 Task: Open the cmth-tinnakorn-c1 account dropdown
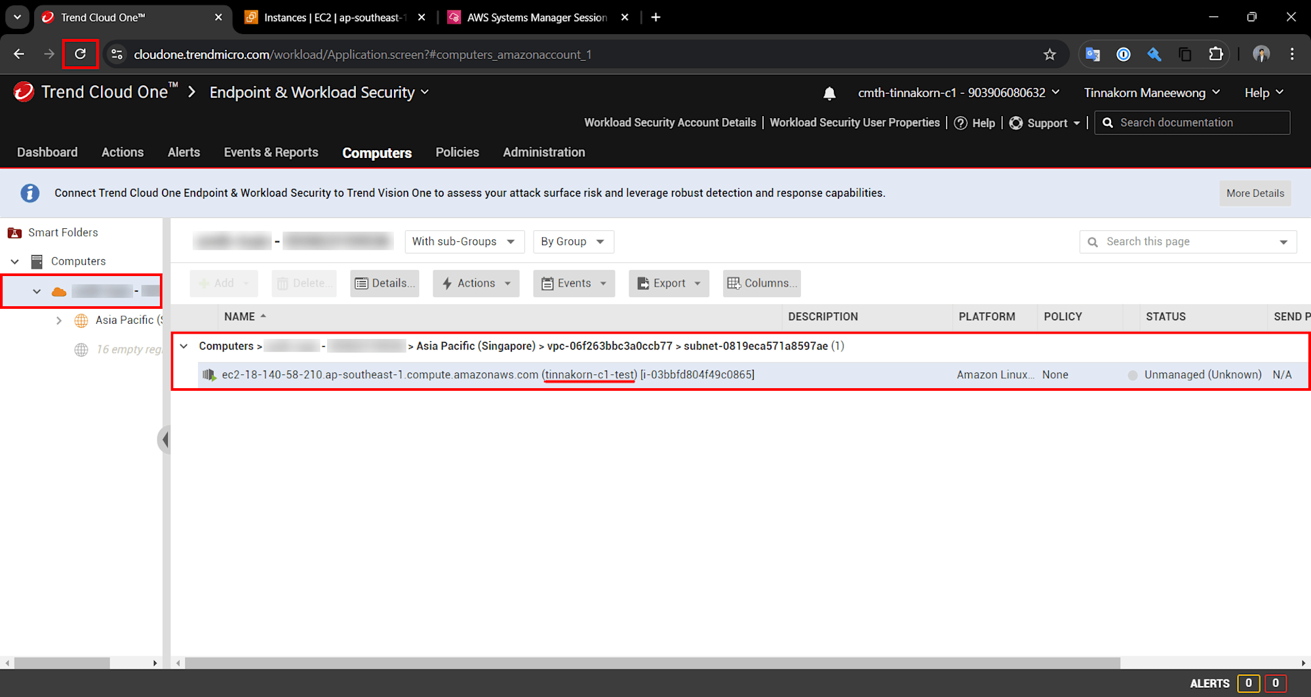pos(959,92)
